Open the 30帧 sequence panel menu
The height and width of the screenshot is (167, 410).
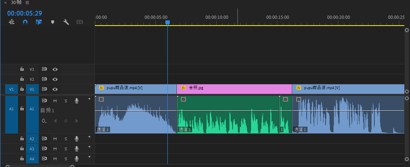27,3
